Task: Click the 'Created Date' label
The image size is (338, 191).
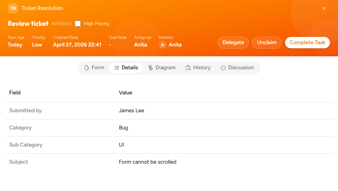Action: (x=66, y=37)
